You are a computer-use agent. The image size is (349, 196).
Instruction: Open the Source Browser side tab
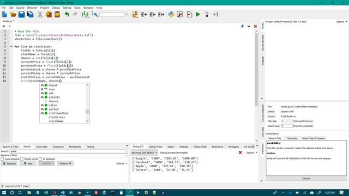(x=263, y=42)
